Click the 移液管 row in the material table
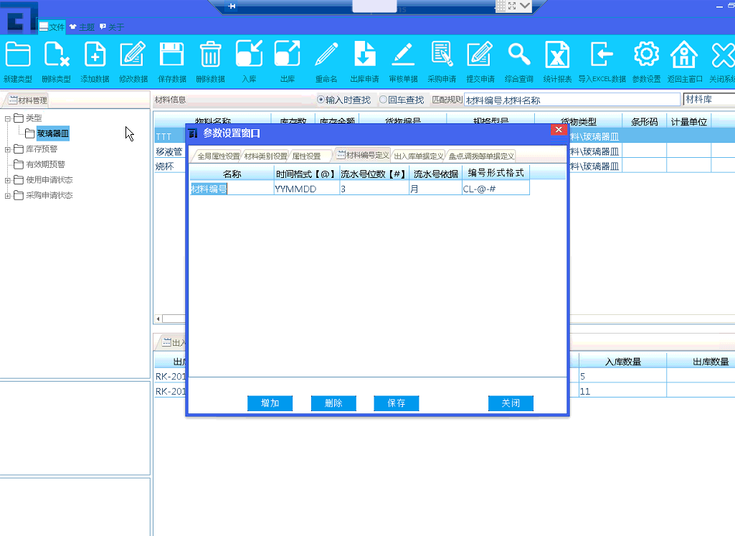Screen dimensions: 735x536 [x=170, y=151]
